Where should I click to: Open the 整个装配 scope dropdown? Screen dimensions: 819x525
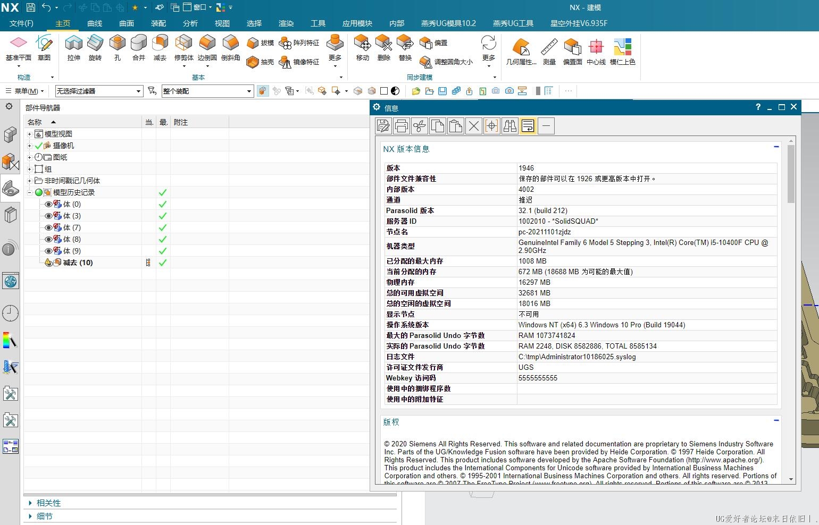coord(207,91)
